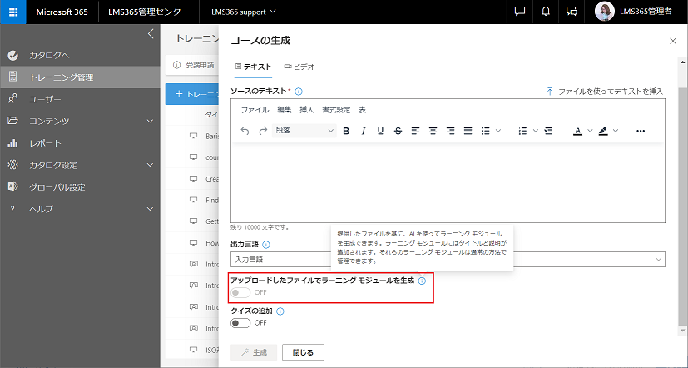Select トレーニング管理 in sidebar
Viewport: 688px width, 368px height.
pyautogui.click(x=80, y=77)
